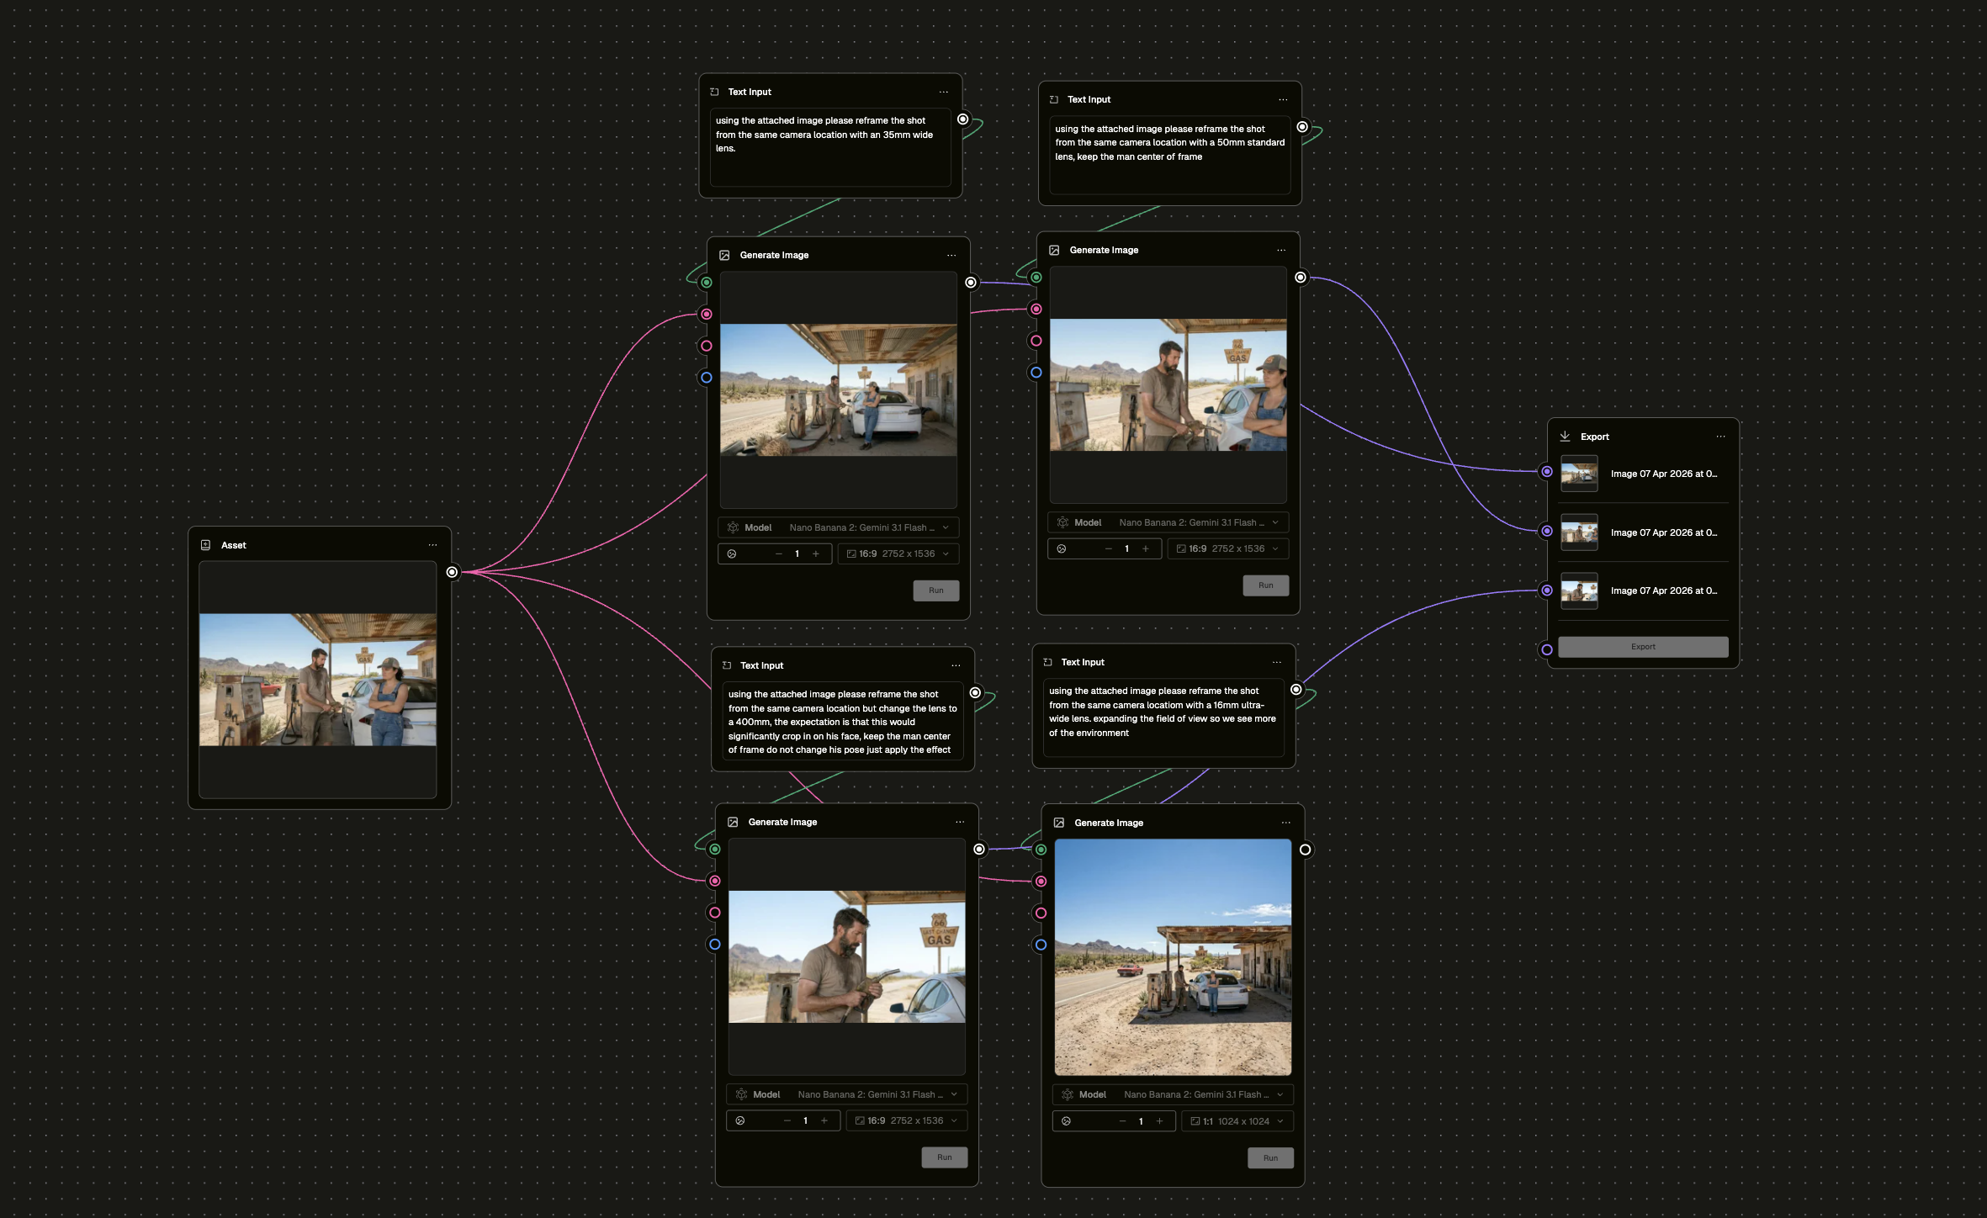Screen dimensions: 1987x1218
Task: Open three-dot menu on the 50mm Text Input node
Action: point(1283,99)
